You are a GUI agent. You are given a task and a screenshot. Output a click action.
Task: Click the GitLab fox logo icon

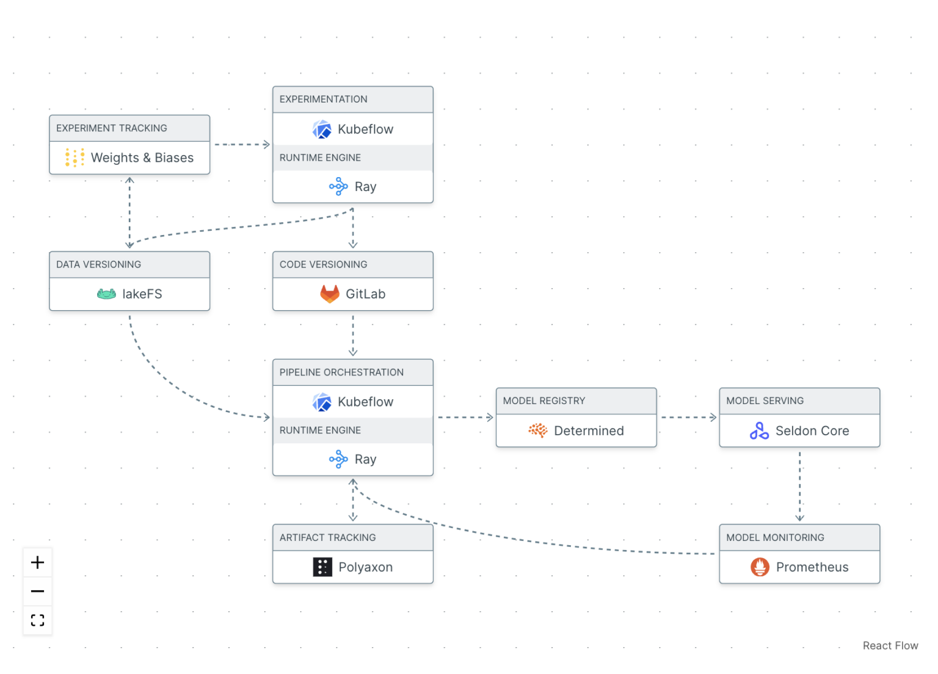330,294
